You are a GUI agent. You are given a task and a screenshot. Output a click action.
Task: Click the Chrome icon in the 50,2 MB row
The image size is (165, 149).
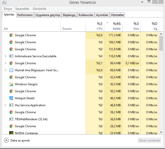tap(11, 91)
